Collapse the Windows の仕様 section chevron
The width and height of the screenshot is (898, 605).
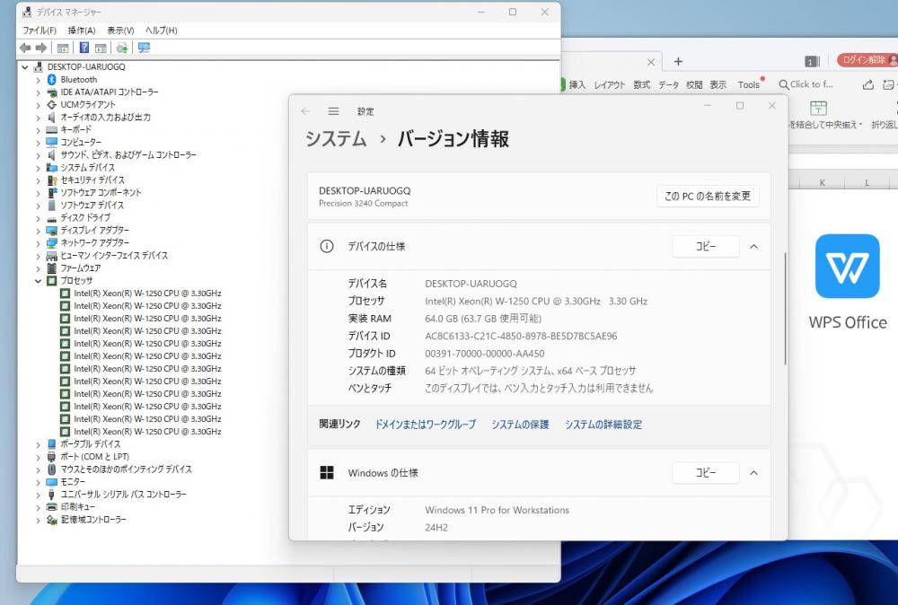753,473
